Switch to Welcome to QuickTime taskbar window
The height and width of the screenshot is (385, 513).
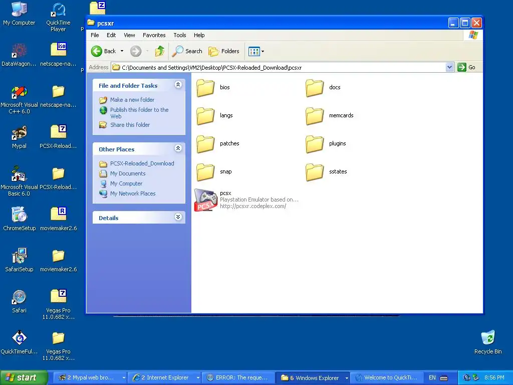point(386,378)
